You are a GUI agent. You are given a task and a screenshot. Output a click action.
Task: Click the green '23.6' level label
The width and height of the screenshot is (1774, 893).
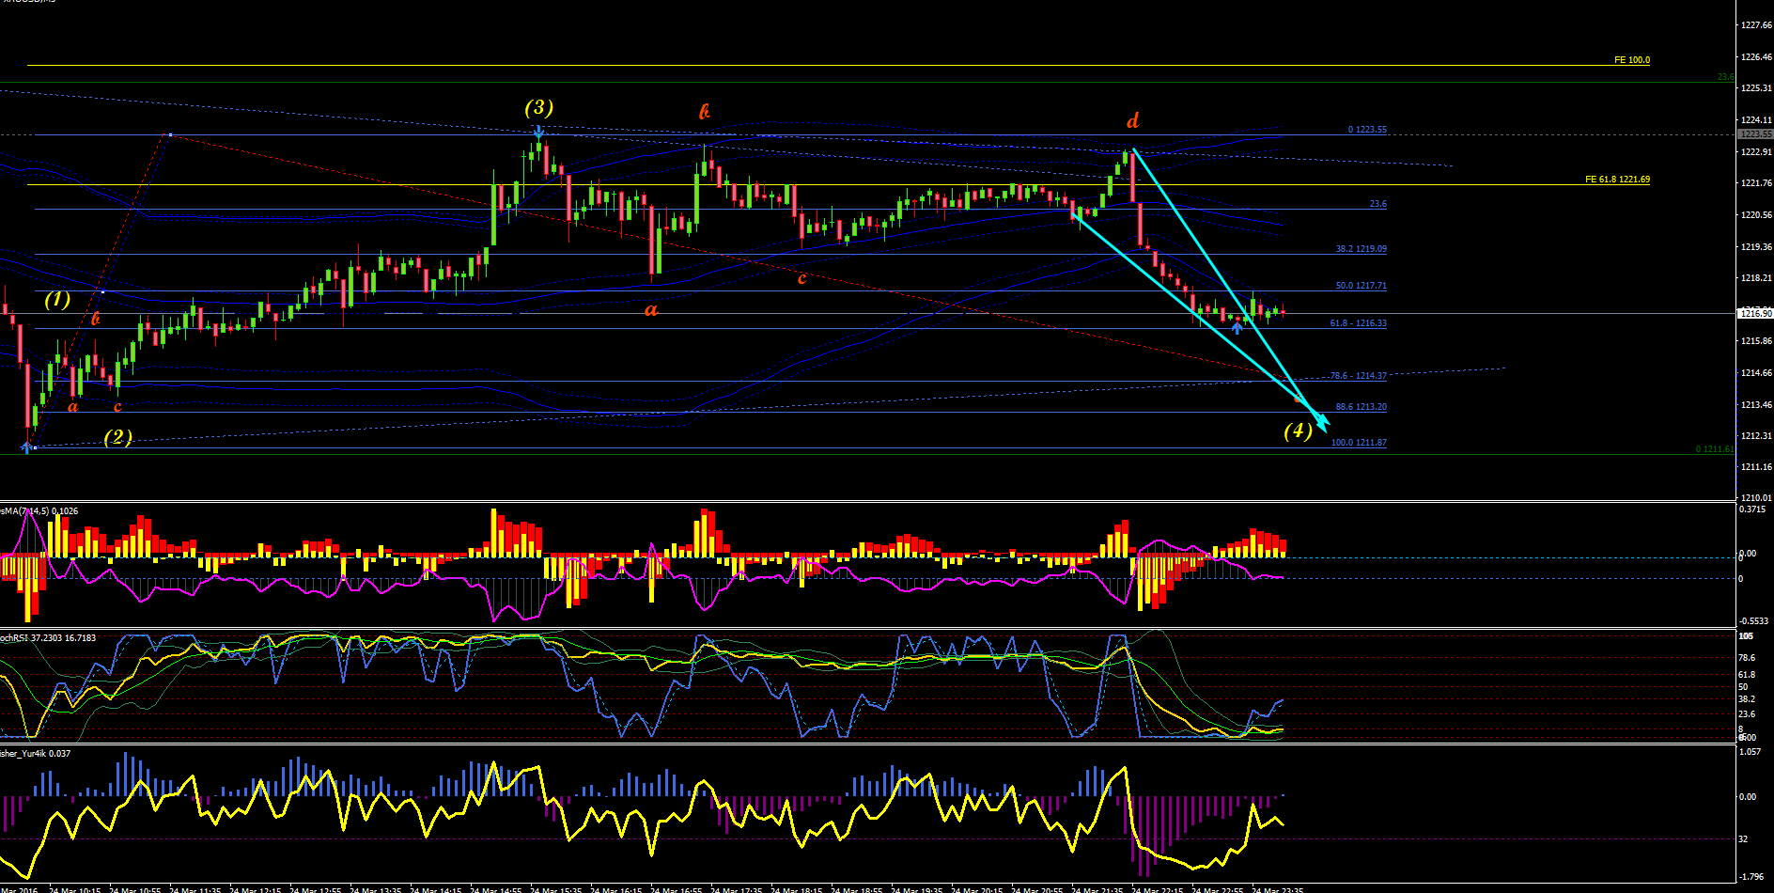pyautogui.click(x=1725, y=77)
